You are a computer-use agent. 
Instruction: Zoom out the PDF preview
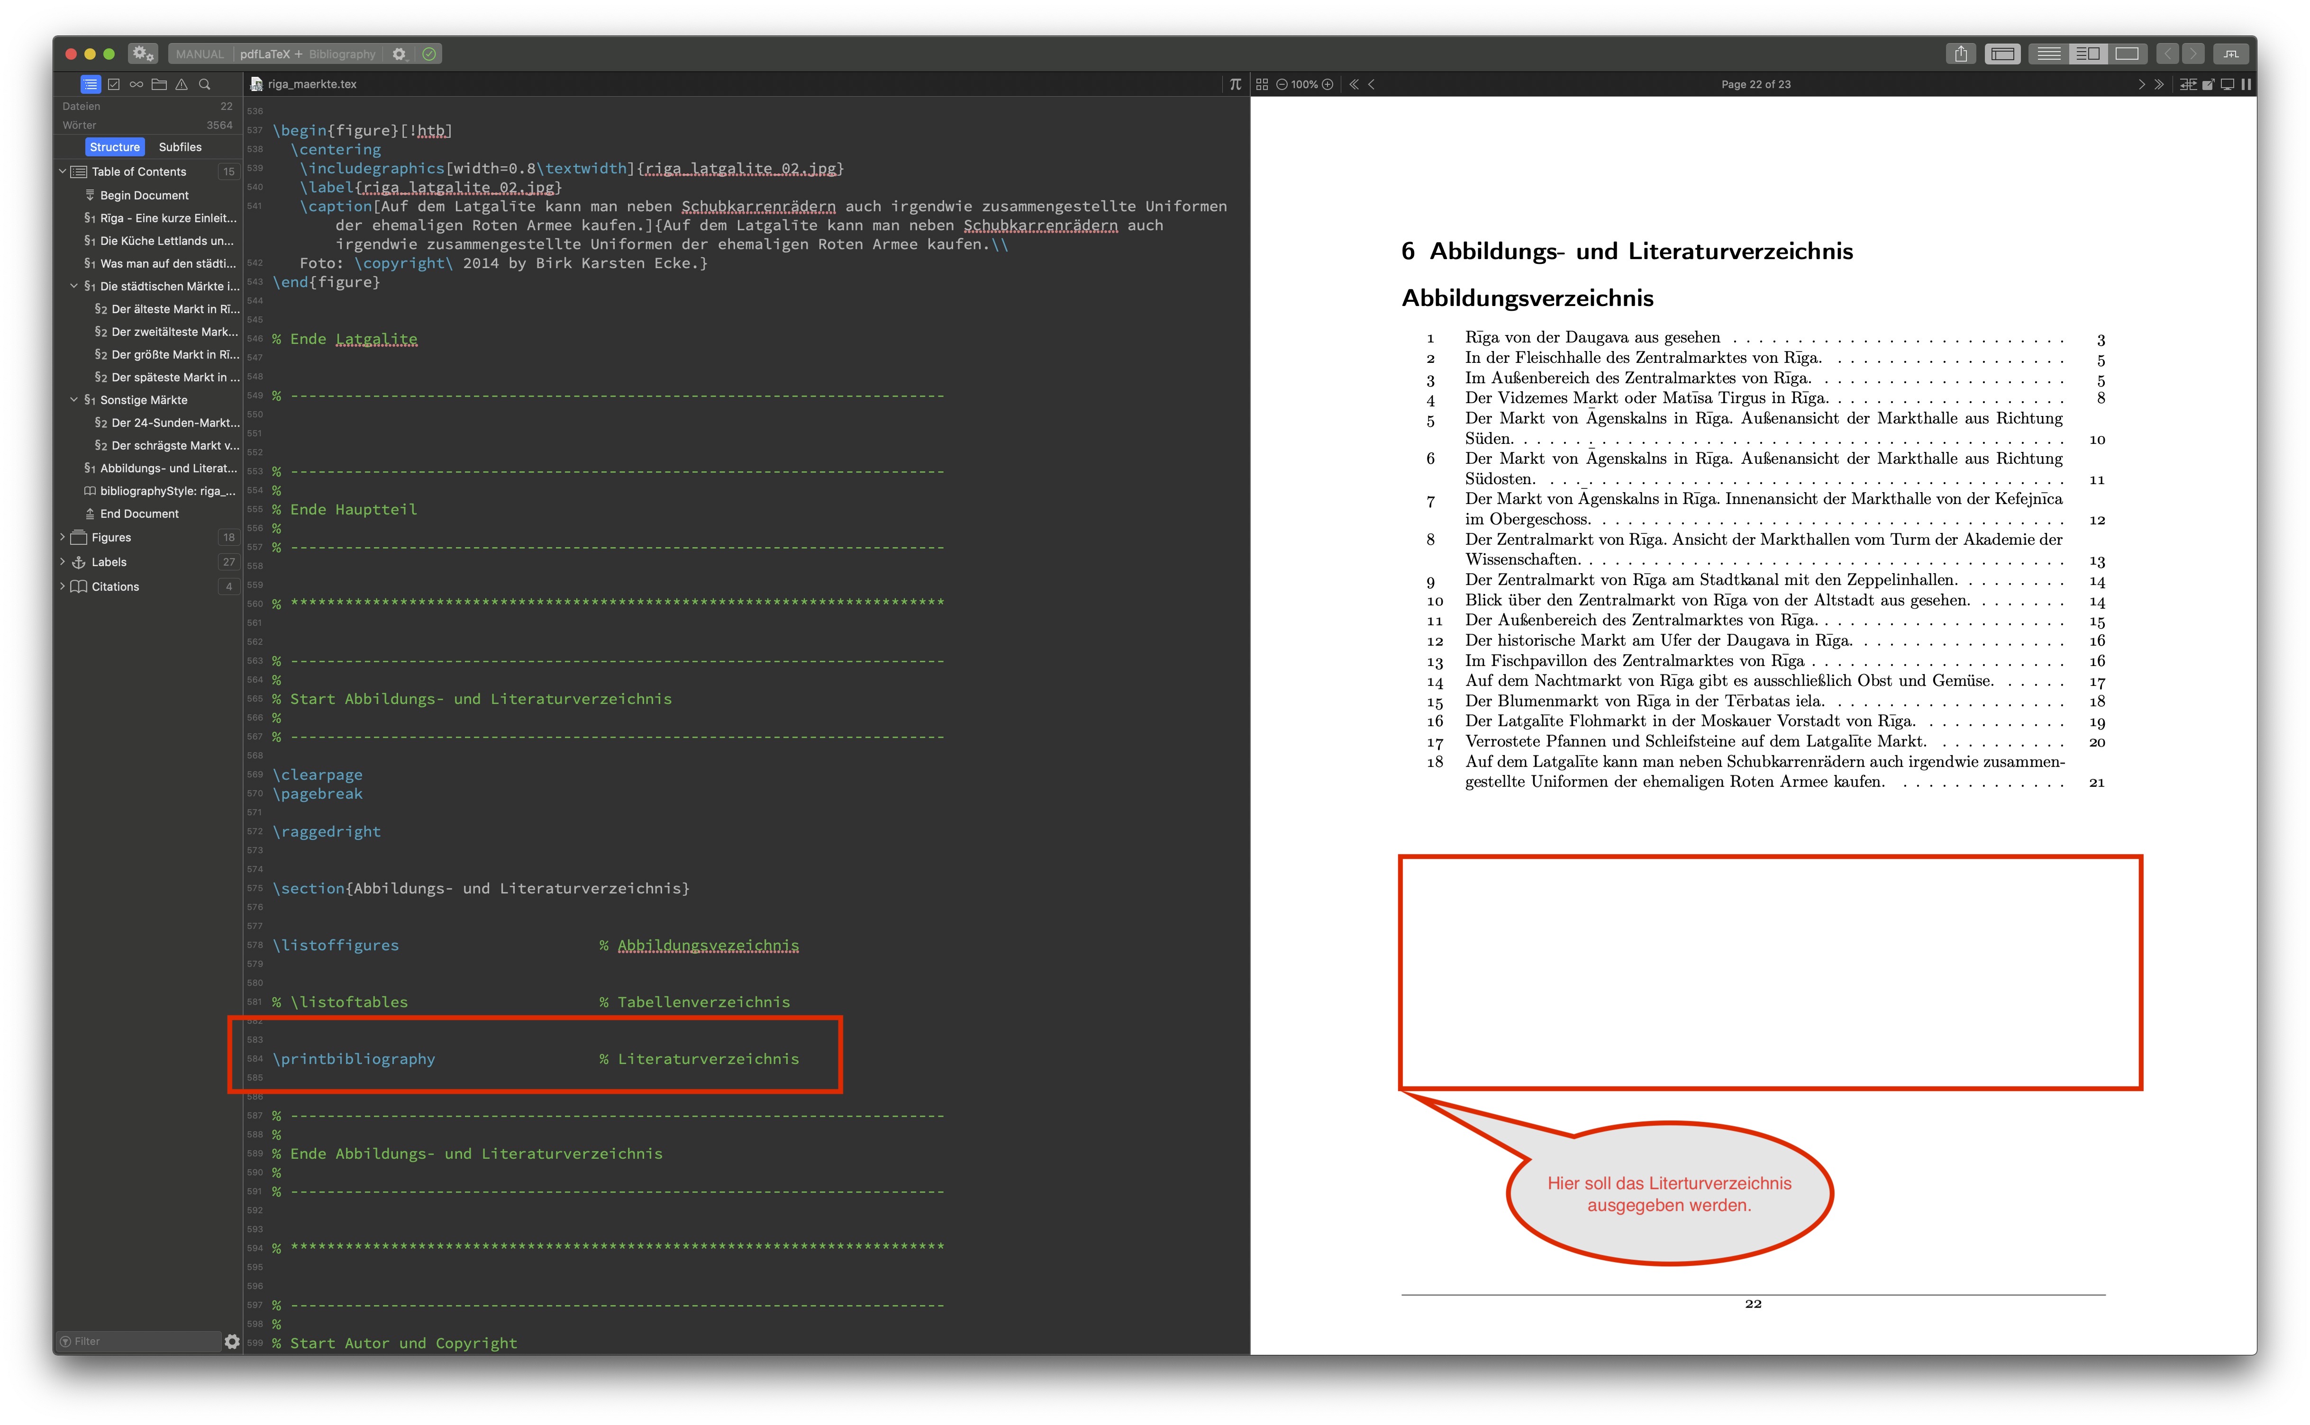click(1282, 84)
